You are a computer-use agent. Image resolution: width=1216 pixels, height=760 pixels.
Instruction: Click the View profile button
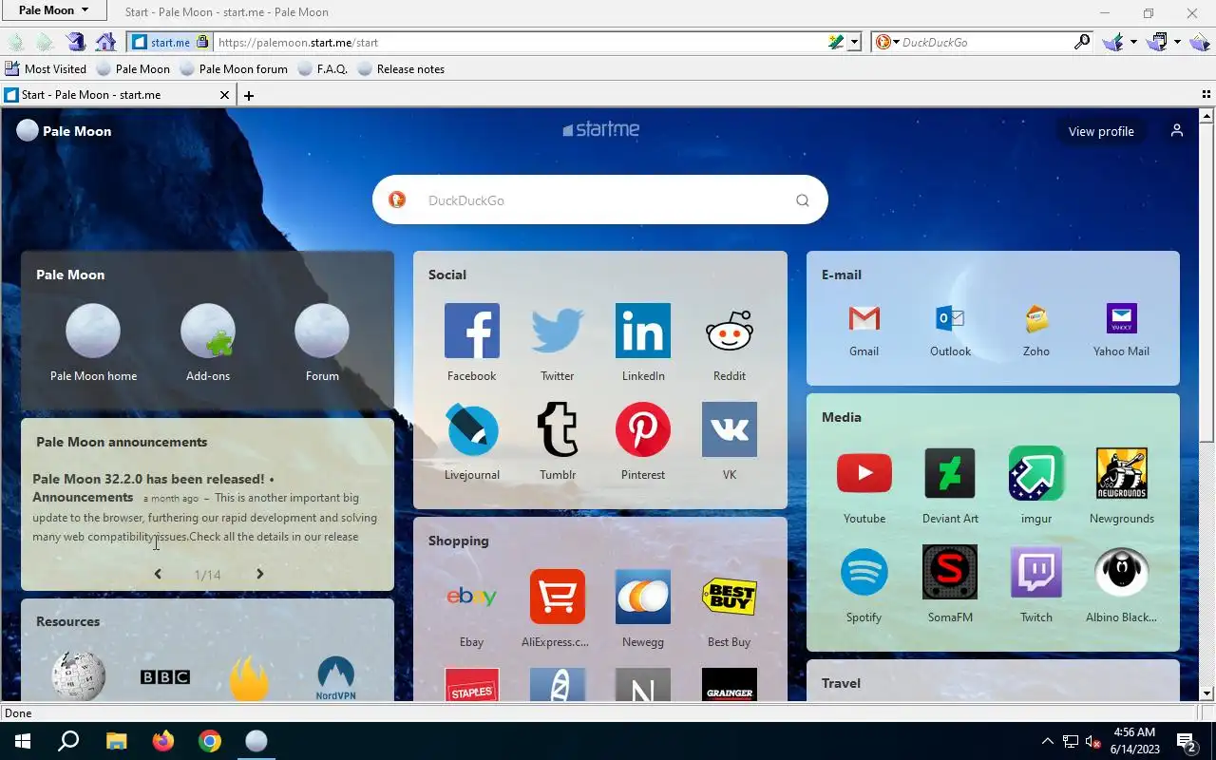pyautogui.click(x=1101, y=131)
